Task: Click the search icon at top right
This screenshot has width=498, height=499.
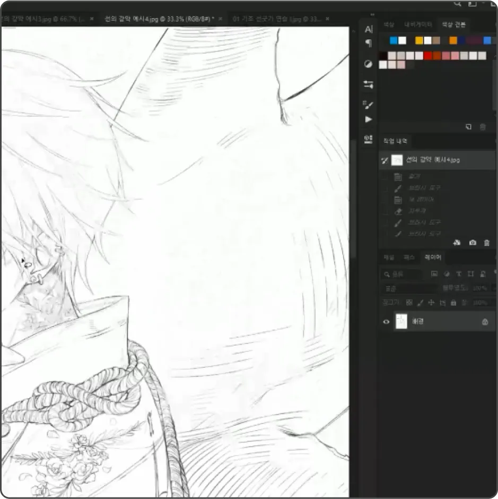Action: pyautogui.click(x=458, y=4)
